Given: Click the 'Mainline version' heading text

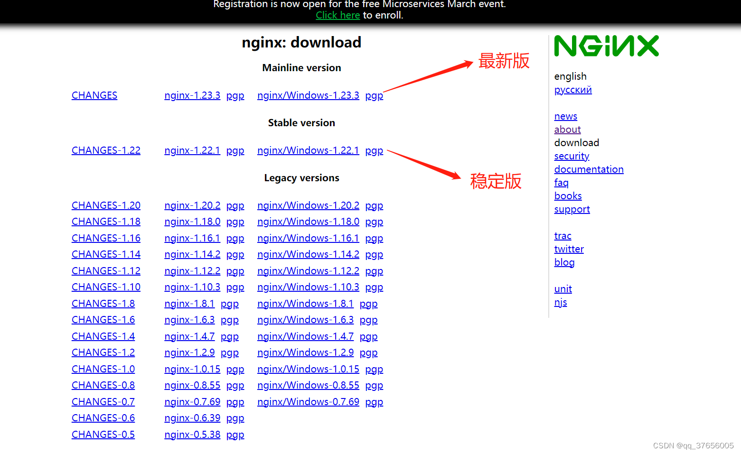Looking at the screenshot, I should [x=301, y=68].
